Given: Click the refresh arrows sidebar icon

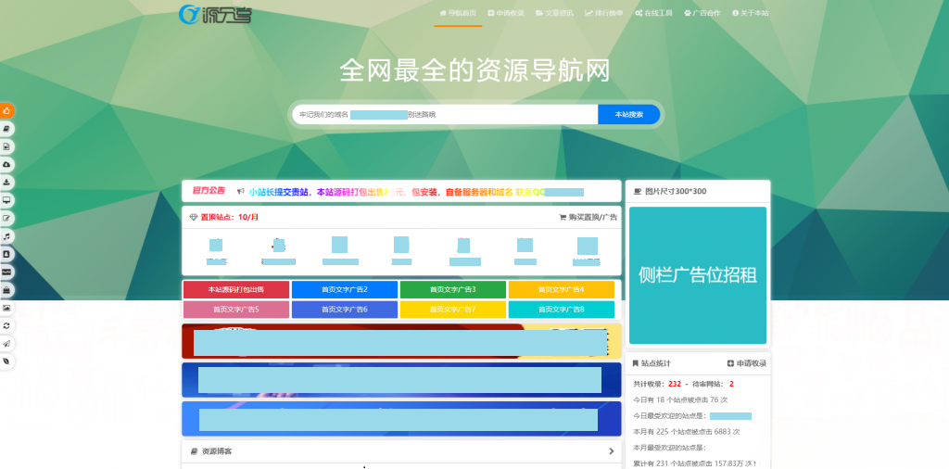Looking at the screenshot, I should (7, 325).
